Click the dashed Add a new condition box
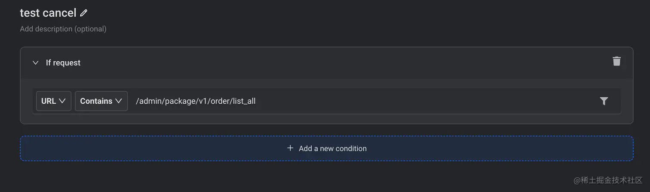The image size is (650, 192). click(x=327, y=148)
